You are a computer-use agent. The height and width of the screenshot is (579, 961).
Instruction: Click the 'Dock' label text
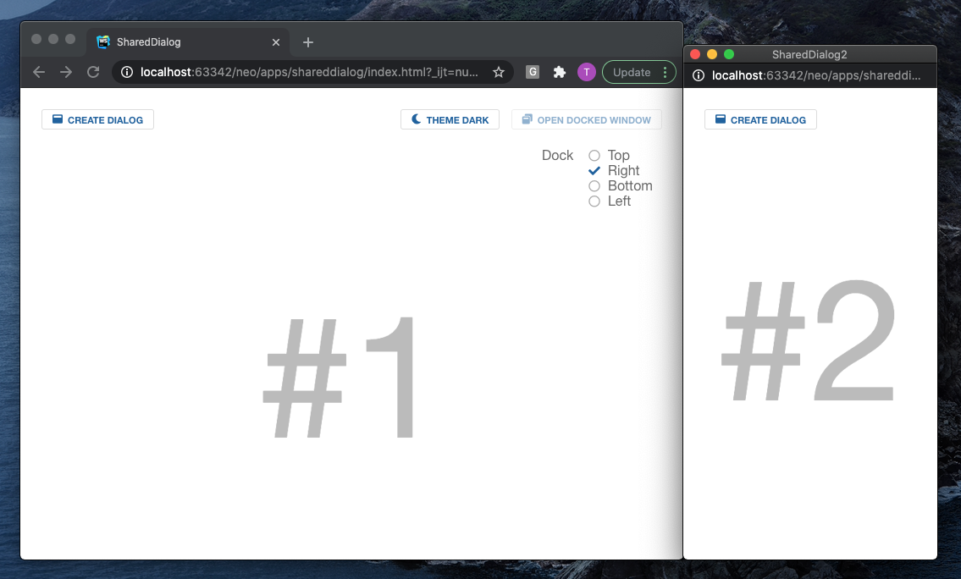558,156
